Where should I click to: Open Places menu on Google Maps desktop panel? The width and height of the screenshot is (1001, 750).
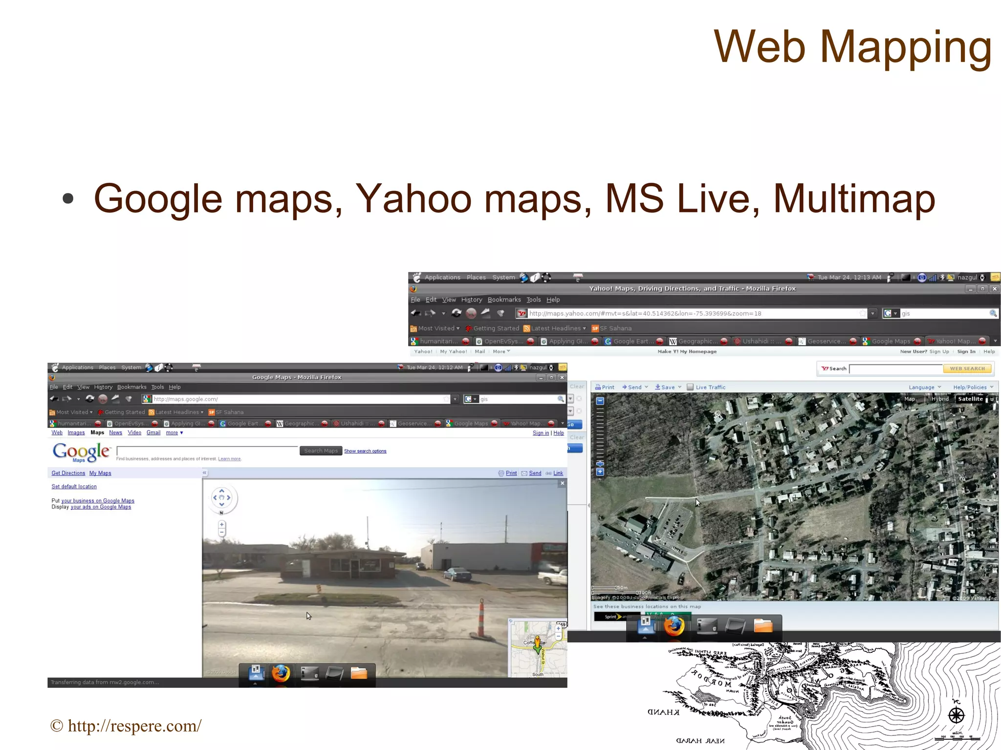pyautogui.click(x=107, y=367)
